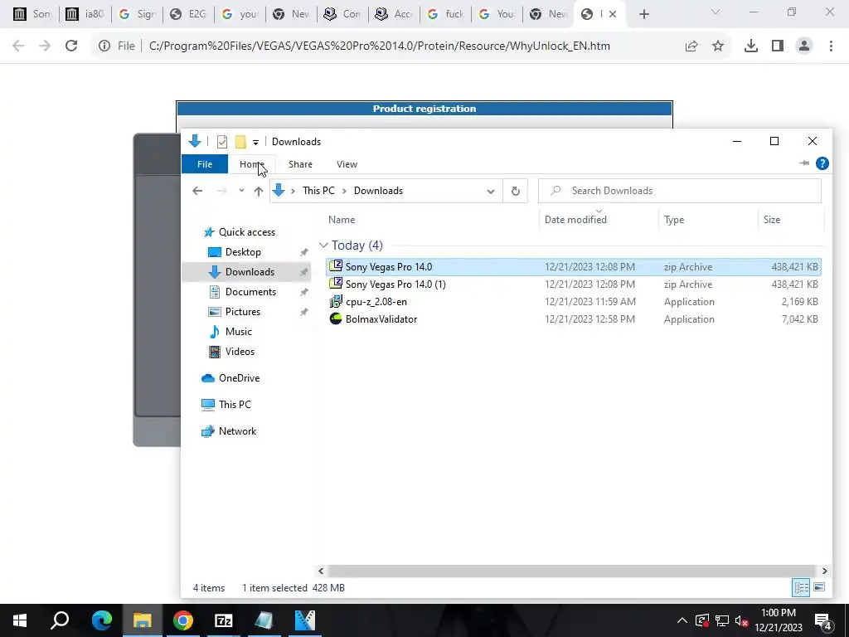
Task: Switch to the first Chrome tab "Son"
Action: coord(32,14)
